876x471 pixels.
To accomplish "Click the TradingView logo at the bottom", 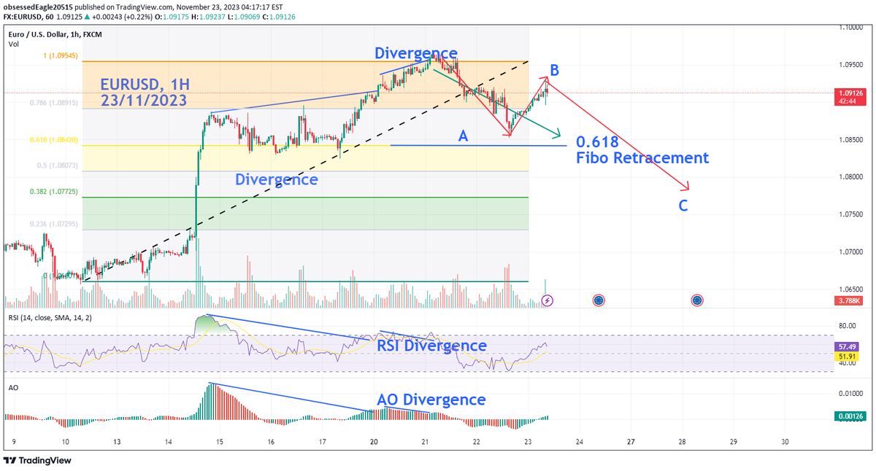I will 36,461.
